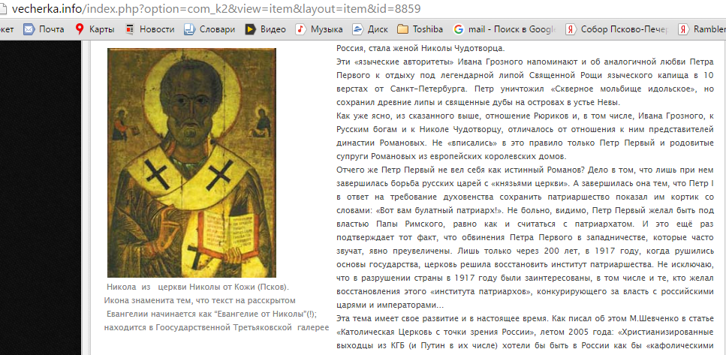The width and height of the screenshot is (726, 355).
Task: Click caption line 'Никола из церкви Николы от Кожи (Псков).'
Action: [197, 287]
